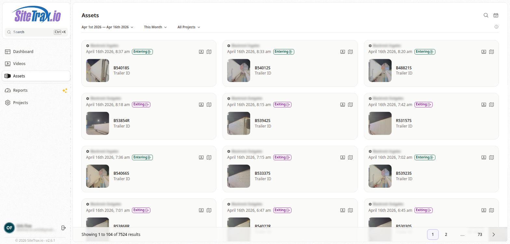Select Assets in the sidebar
This screenshot has width=510, height=244.
36,76
